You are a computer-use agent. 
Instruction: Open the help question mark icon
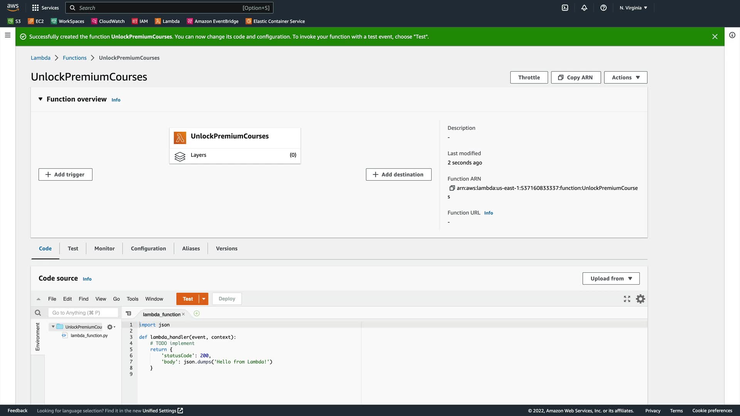(x=604, y=8)
